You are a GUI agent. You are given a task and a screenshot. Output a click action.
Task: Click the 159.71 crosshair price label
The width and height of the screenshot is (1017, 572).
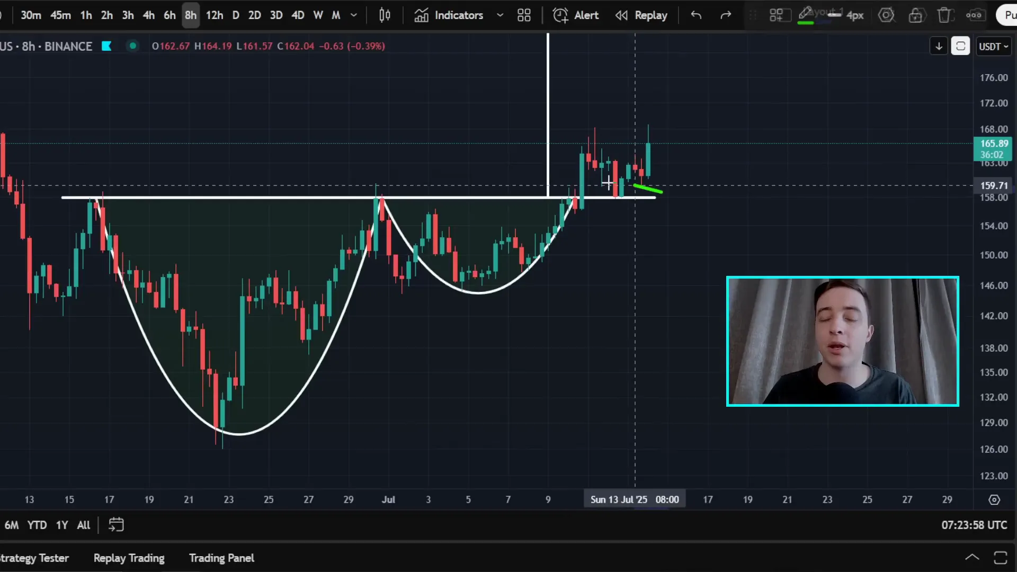(x=994, y=185)
